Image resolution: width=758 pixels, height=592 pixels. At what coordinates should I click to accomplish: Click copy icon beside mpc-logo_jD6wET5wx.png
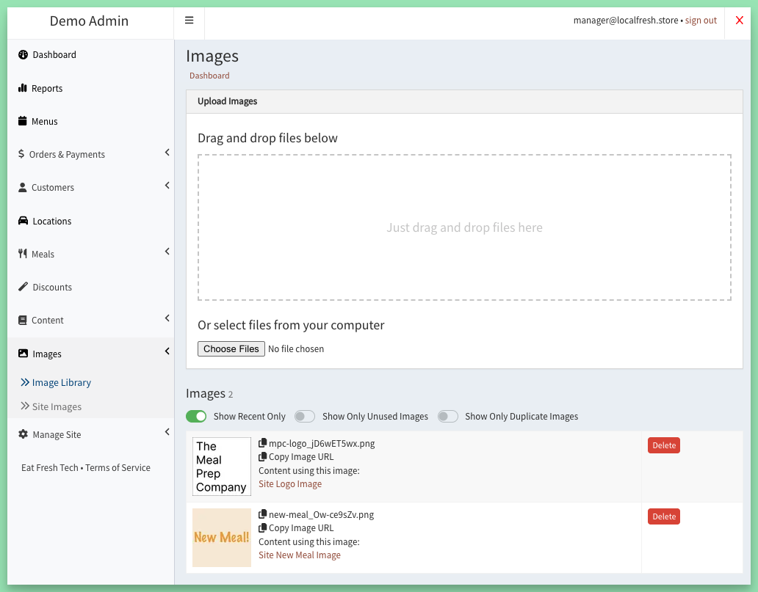click(x=262, y=443)
